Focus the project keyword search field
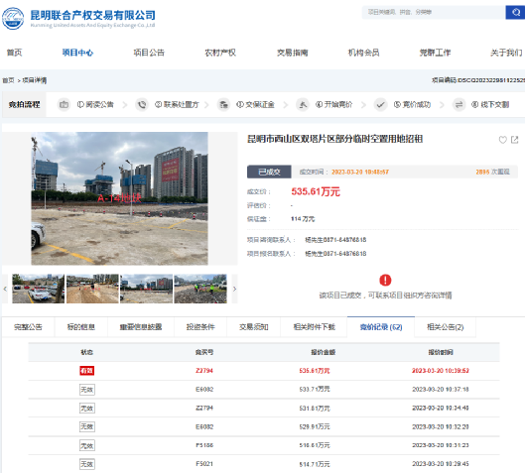525x473 pixels. (x=434, y=12)
